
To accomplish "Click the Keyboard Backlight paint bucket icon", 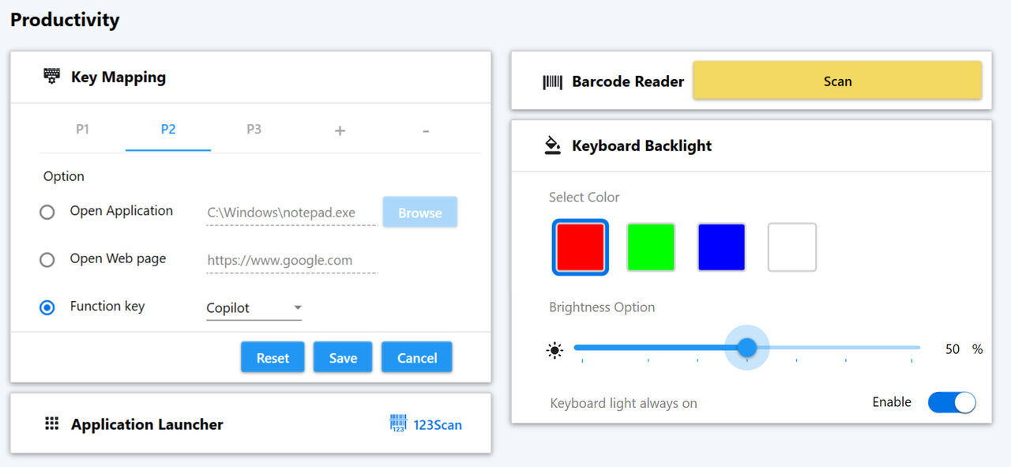I will pyautogui.click(x=553, y=145).
